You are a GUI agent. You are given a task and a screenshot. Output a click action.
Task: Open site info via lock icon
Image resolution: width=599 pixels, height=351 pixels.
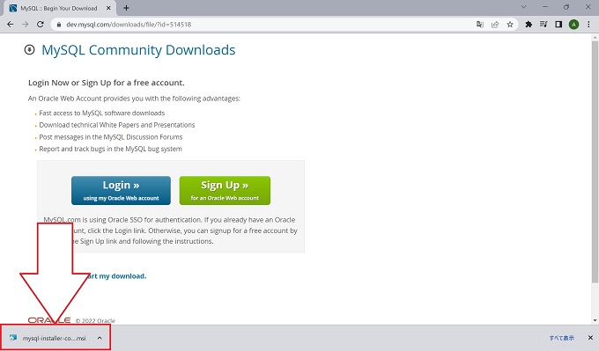(x=58, y=25)
